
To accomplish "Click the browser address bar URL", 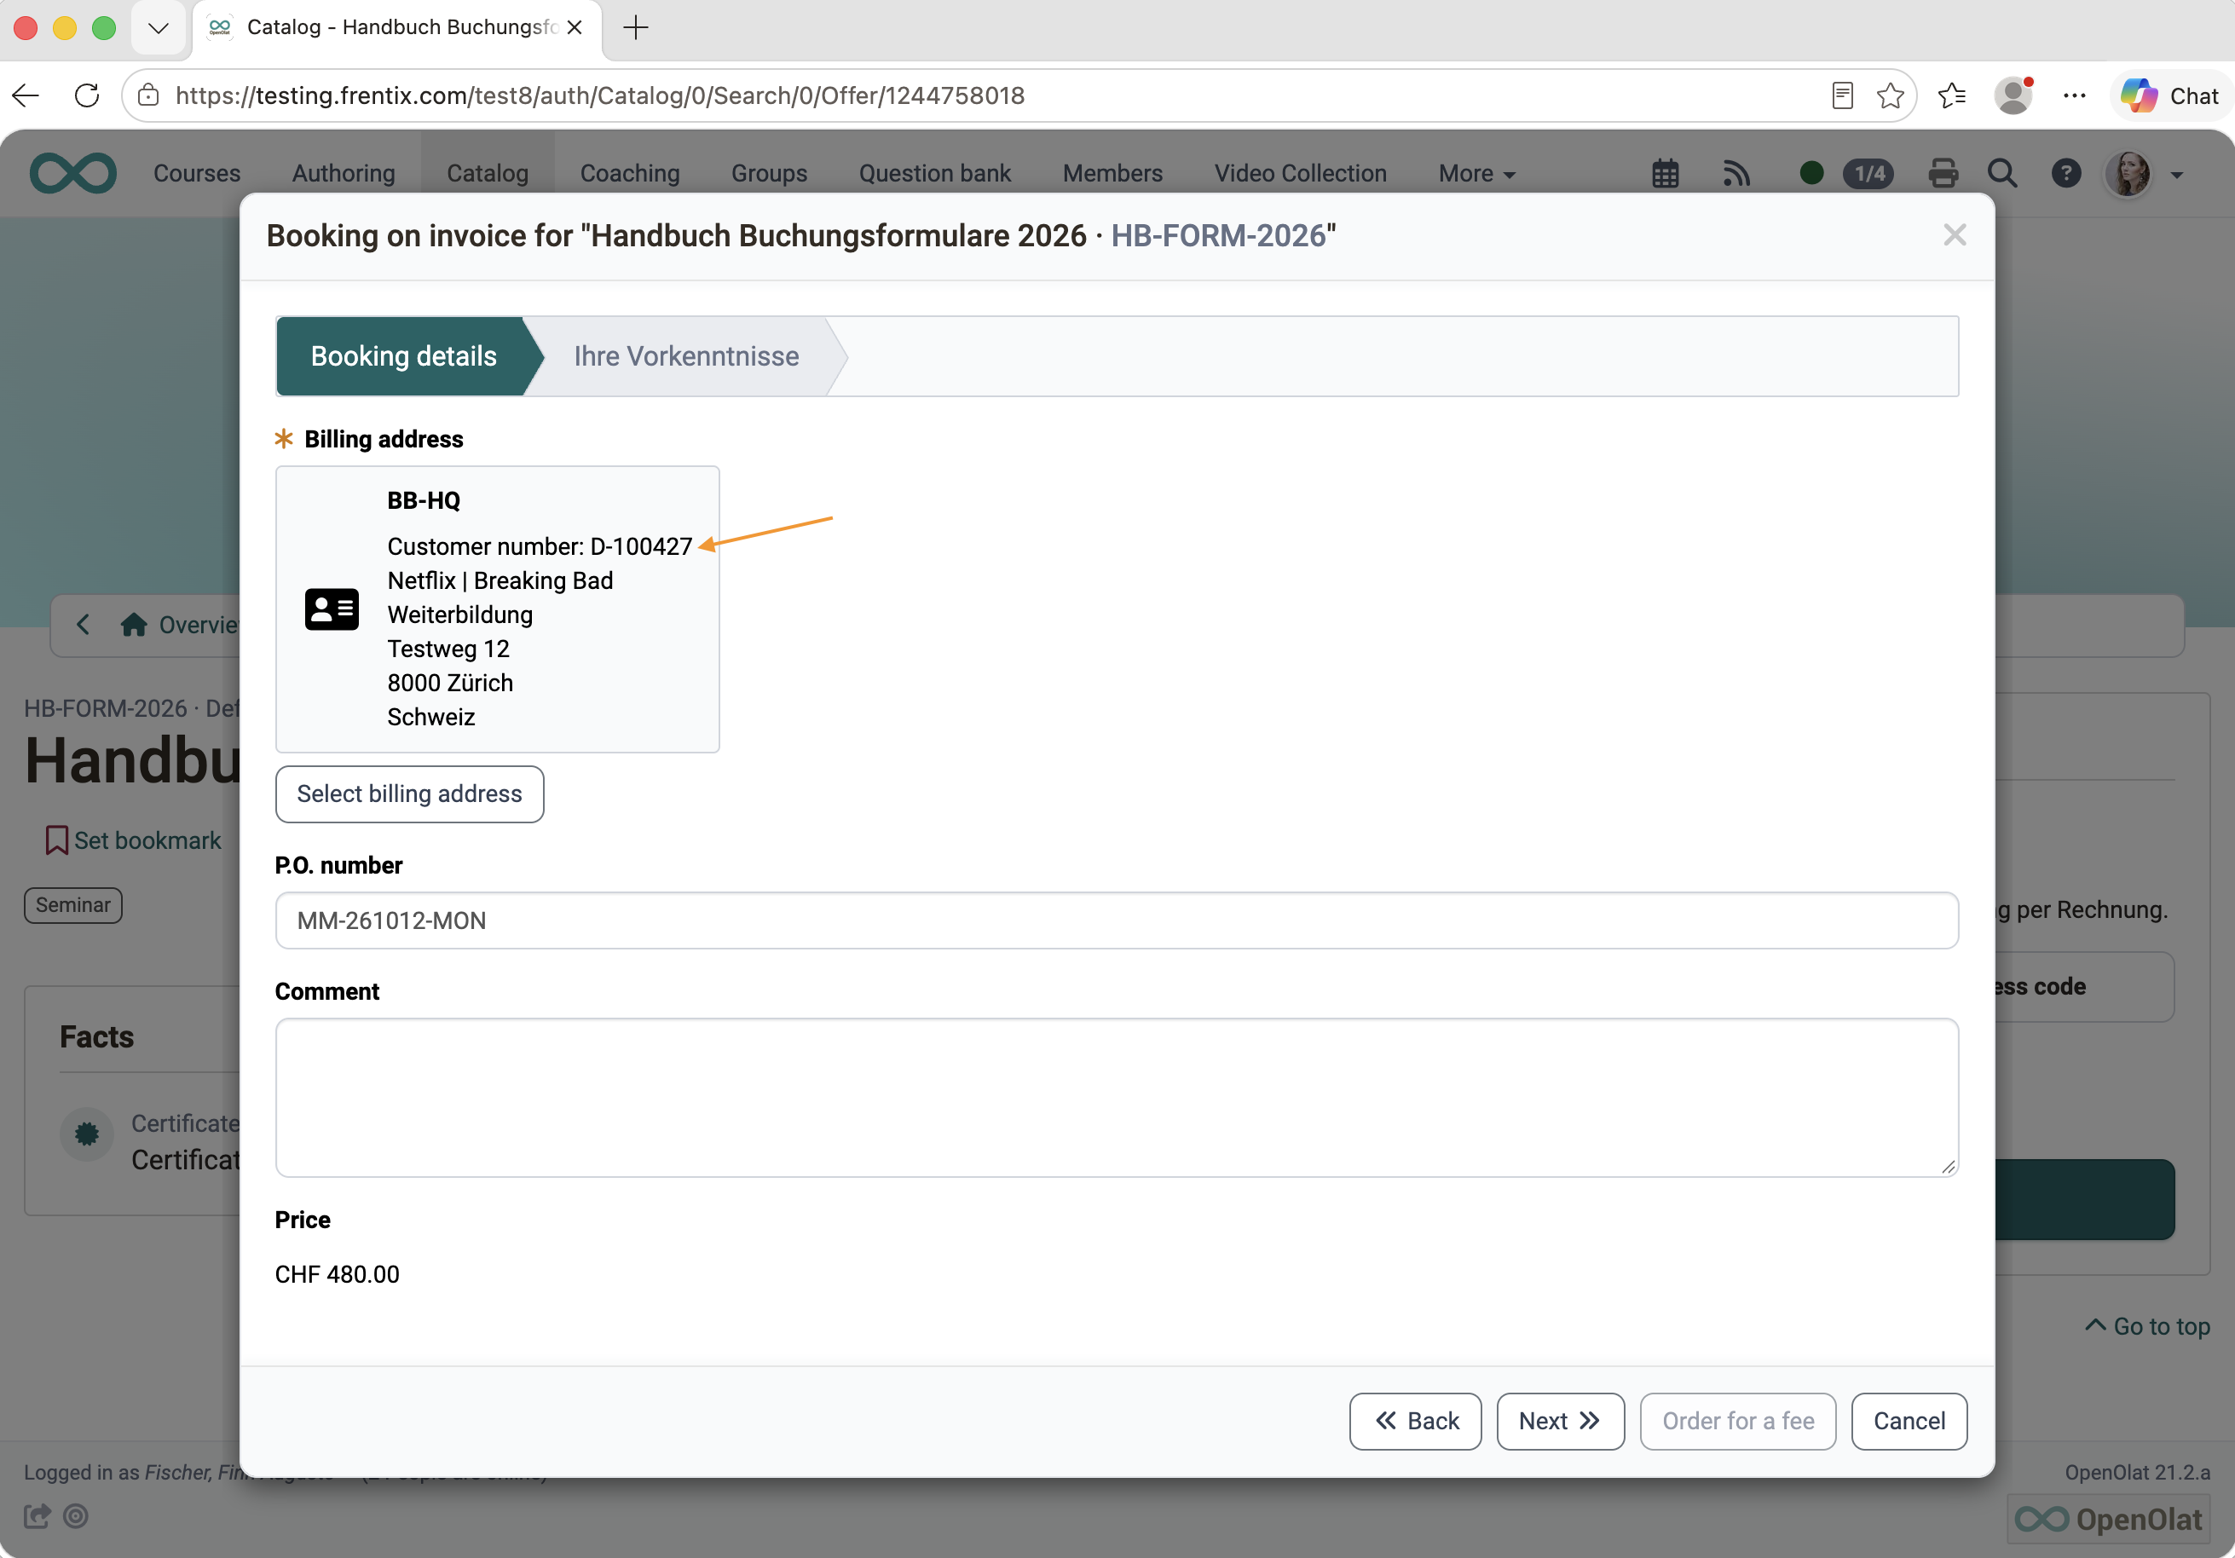I will tap(599, 95).
